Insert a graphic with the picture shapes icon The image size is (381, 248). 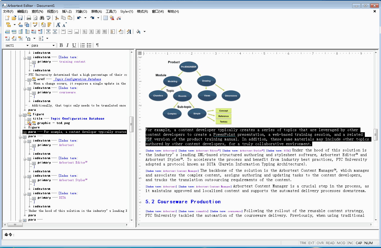[112, 18]
